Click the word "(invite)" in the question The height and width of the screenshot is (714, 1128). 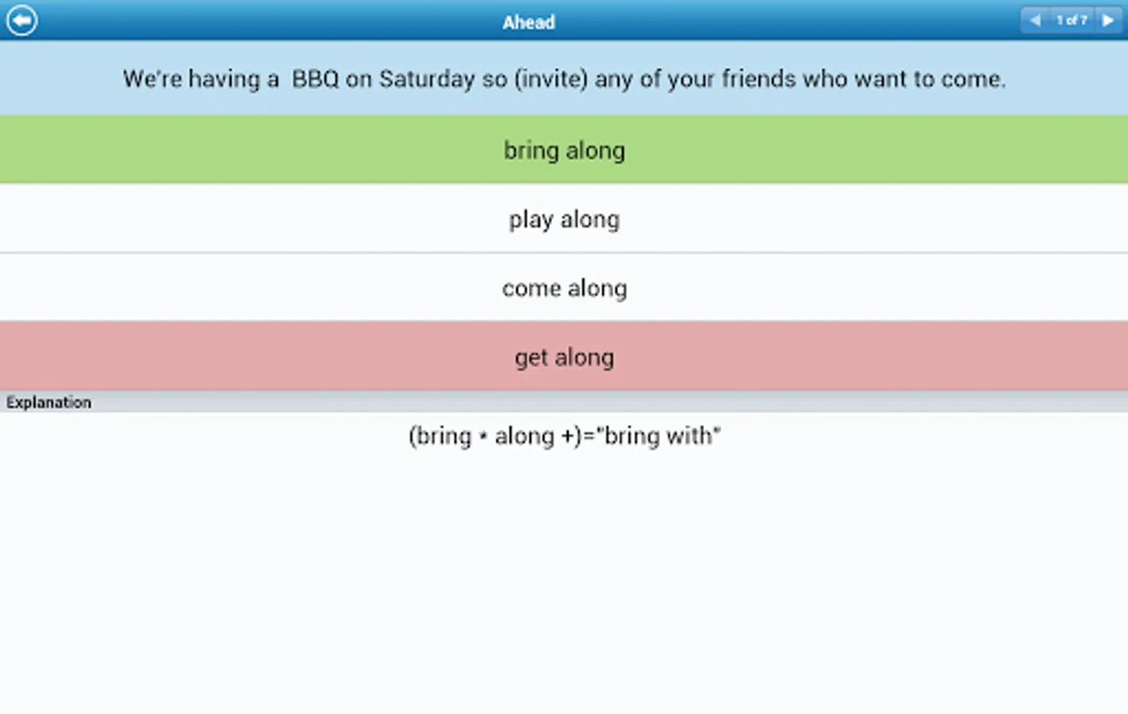tap(551, 79)
